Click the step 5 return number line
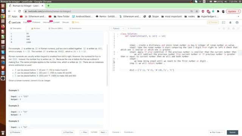This screenshot has height=136, width=242. click(x=147, y=63)
